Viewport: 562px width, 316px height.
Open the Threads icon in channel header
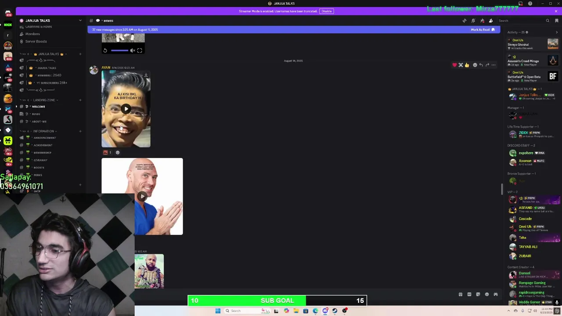pos(465,21)
